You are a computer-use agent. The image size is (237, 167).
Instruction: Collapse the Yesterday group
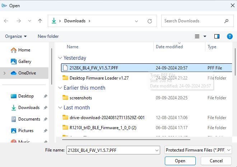60,58
